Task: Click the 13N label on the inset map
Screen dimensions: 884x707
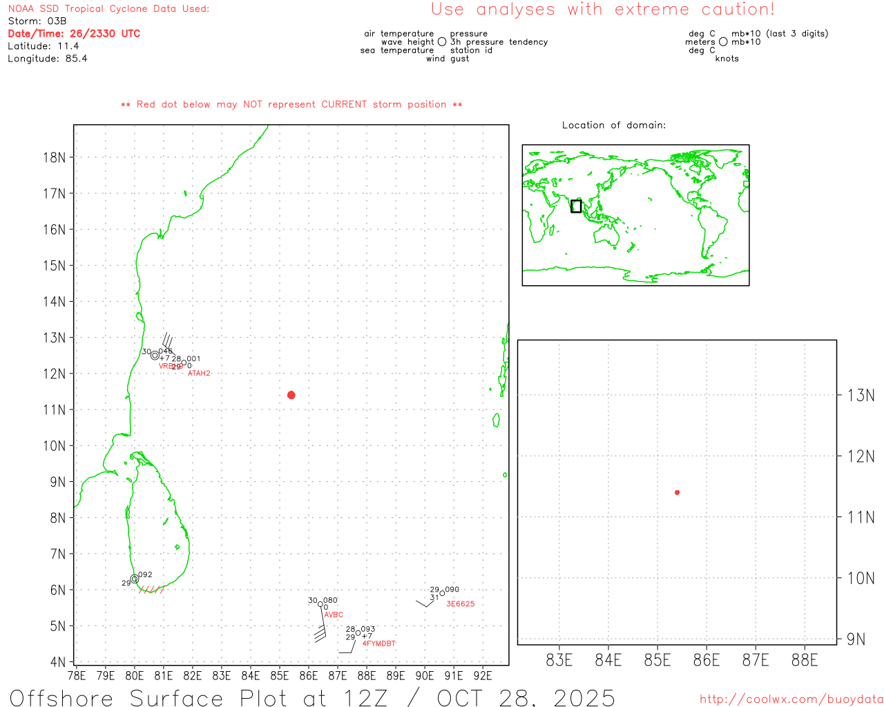Action: 861,396
